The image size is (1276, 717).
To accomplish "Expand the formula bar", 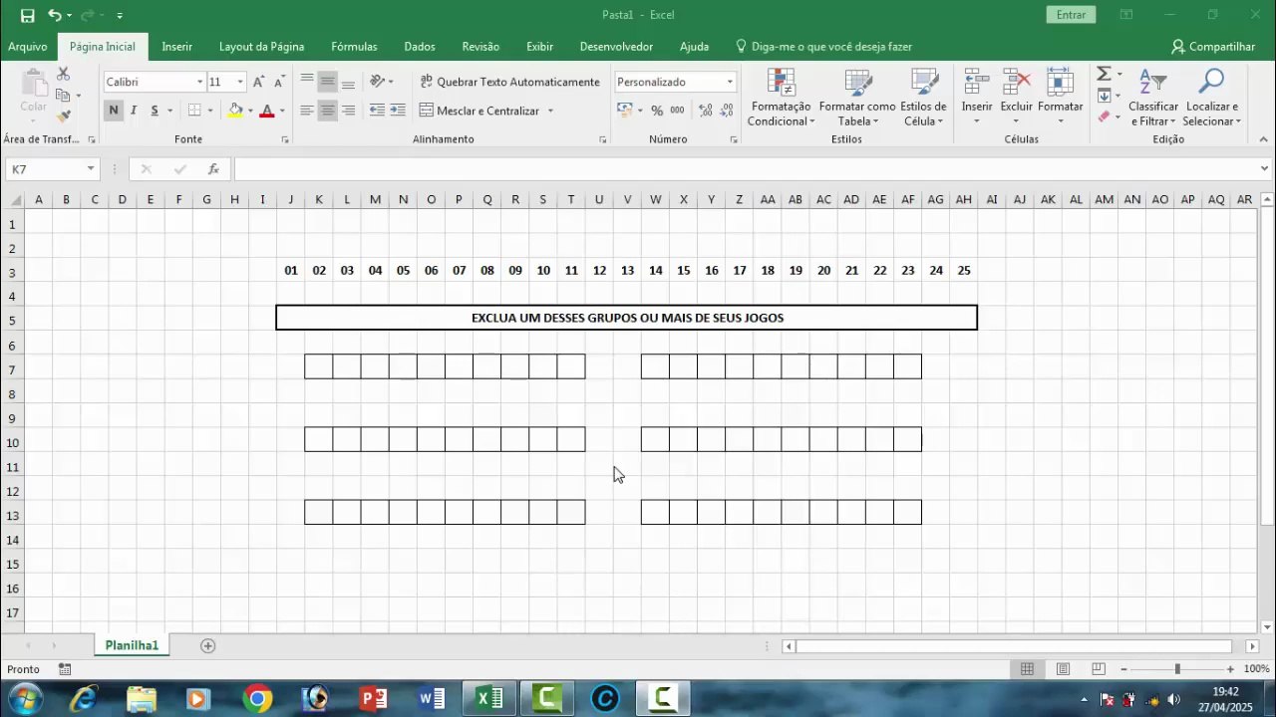I will pos(1265,169).
